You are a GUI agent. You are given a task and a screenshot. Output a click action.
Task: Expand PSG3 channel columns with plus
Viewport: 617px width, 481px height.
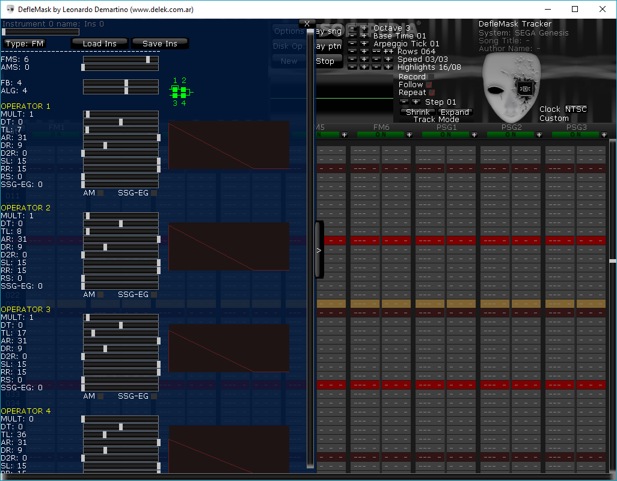[x=604, y=135]
